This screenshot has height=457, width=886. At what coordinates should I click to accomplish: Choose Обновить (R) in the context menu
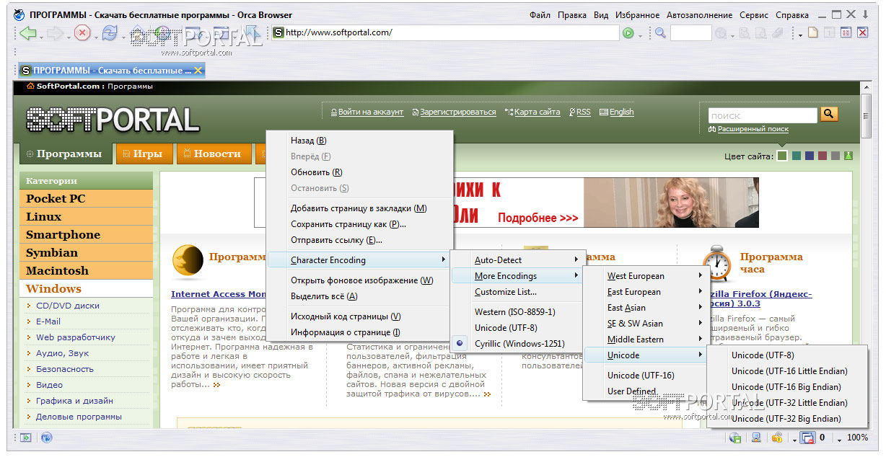[x=359, y=172]
